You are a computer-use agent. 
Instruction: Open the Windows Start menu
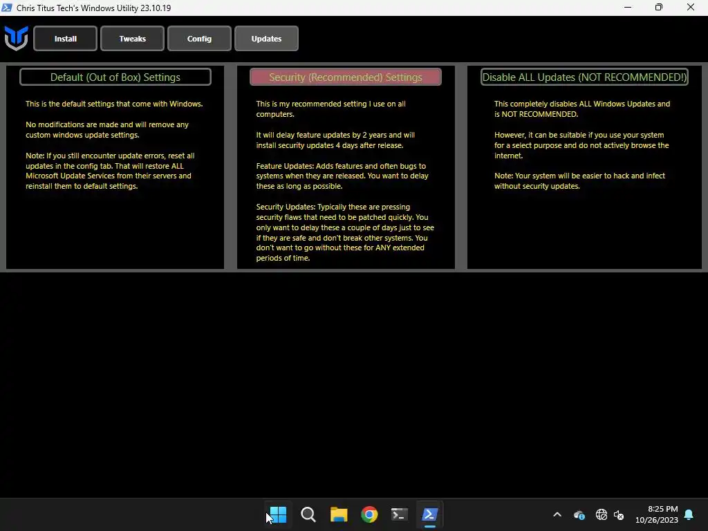(278, 514)
